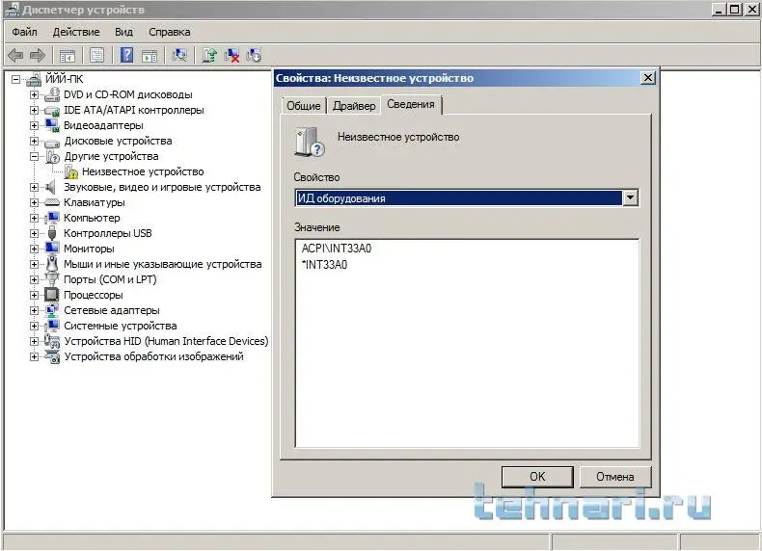
Task: Select Процессоры tree item
Action: pos(94,295)
